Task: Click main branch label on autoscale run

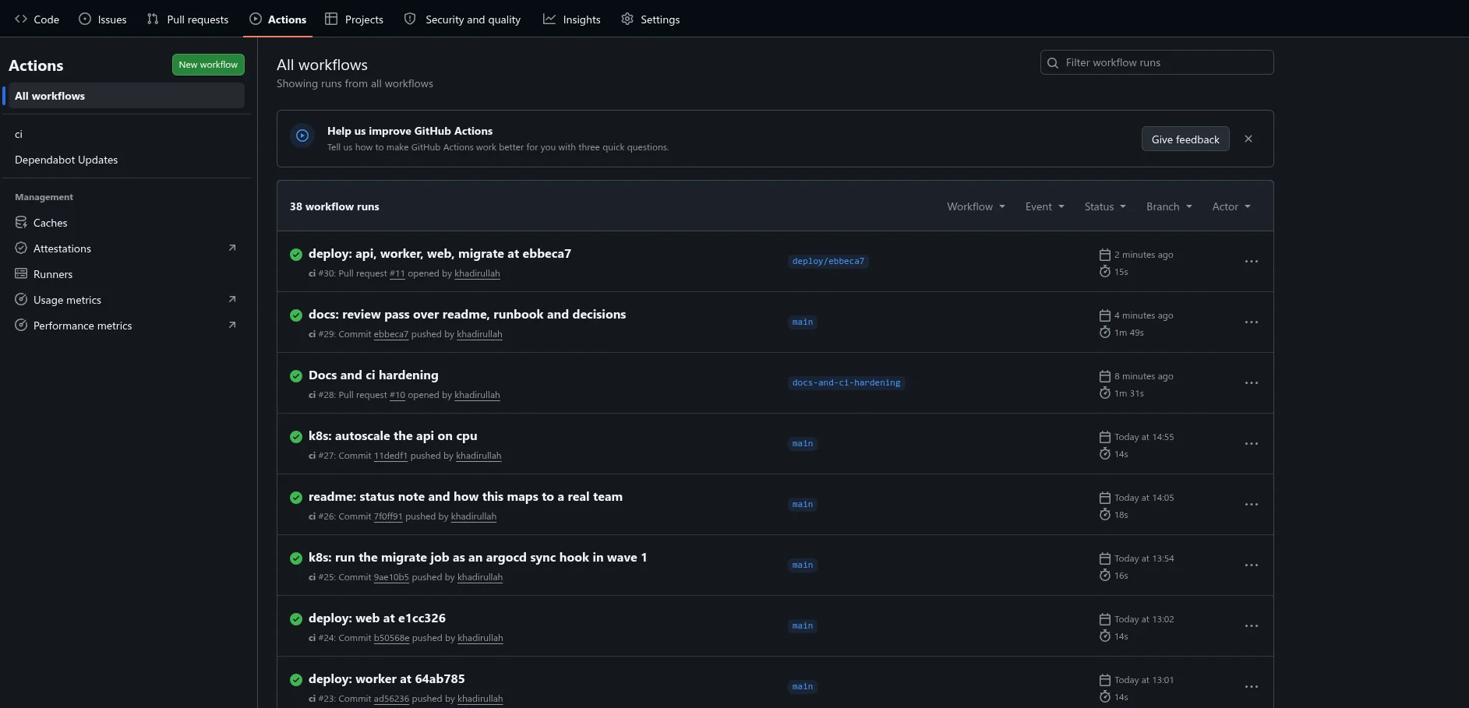Action: tap(803, 444)
